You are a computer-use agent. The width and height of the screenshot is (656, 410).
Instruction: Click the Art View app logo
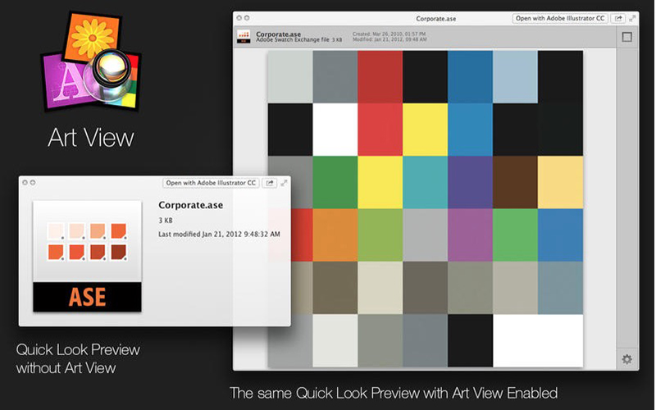click(x=91, y=61)
